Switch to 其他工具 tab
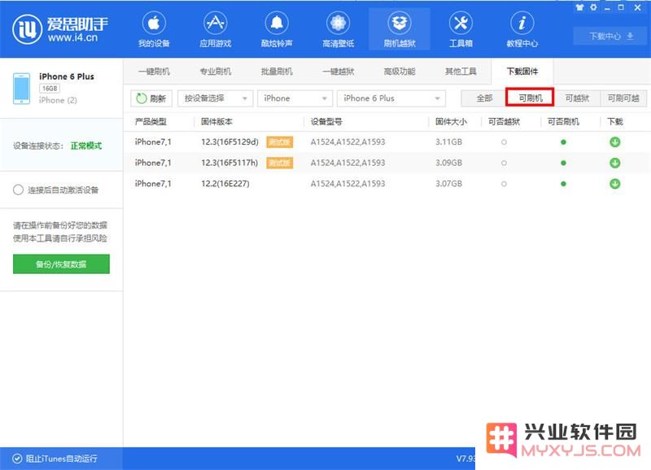Image resolution: width=651 pixels, height=470 pixels. [461, 72]
